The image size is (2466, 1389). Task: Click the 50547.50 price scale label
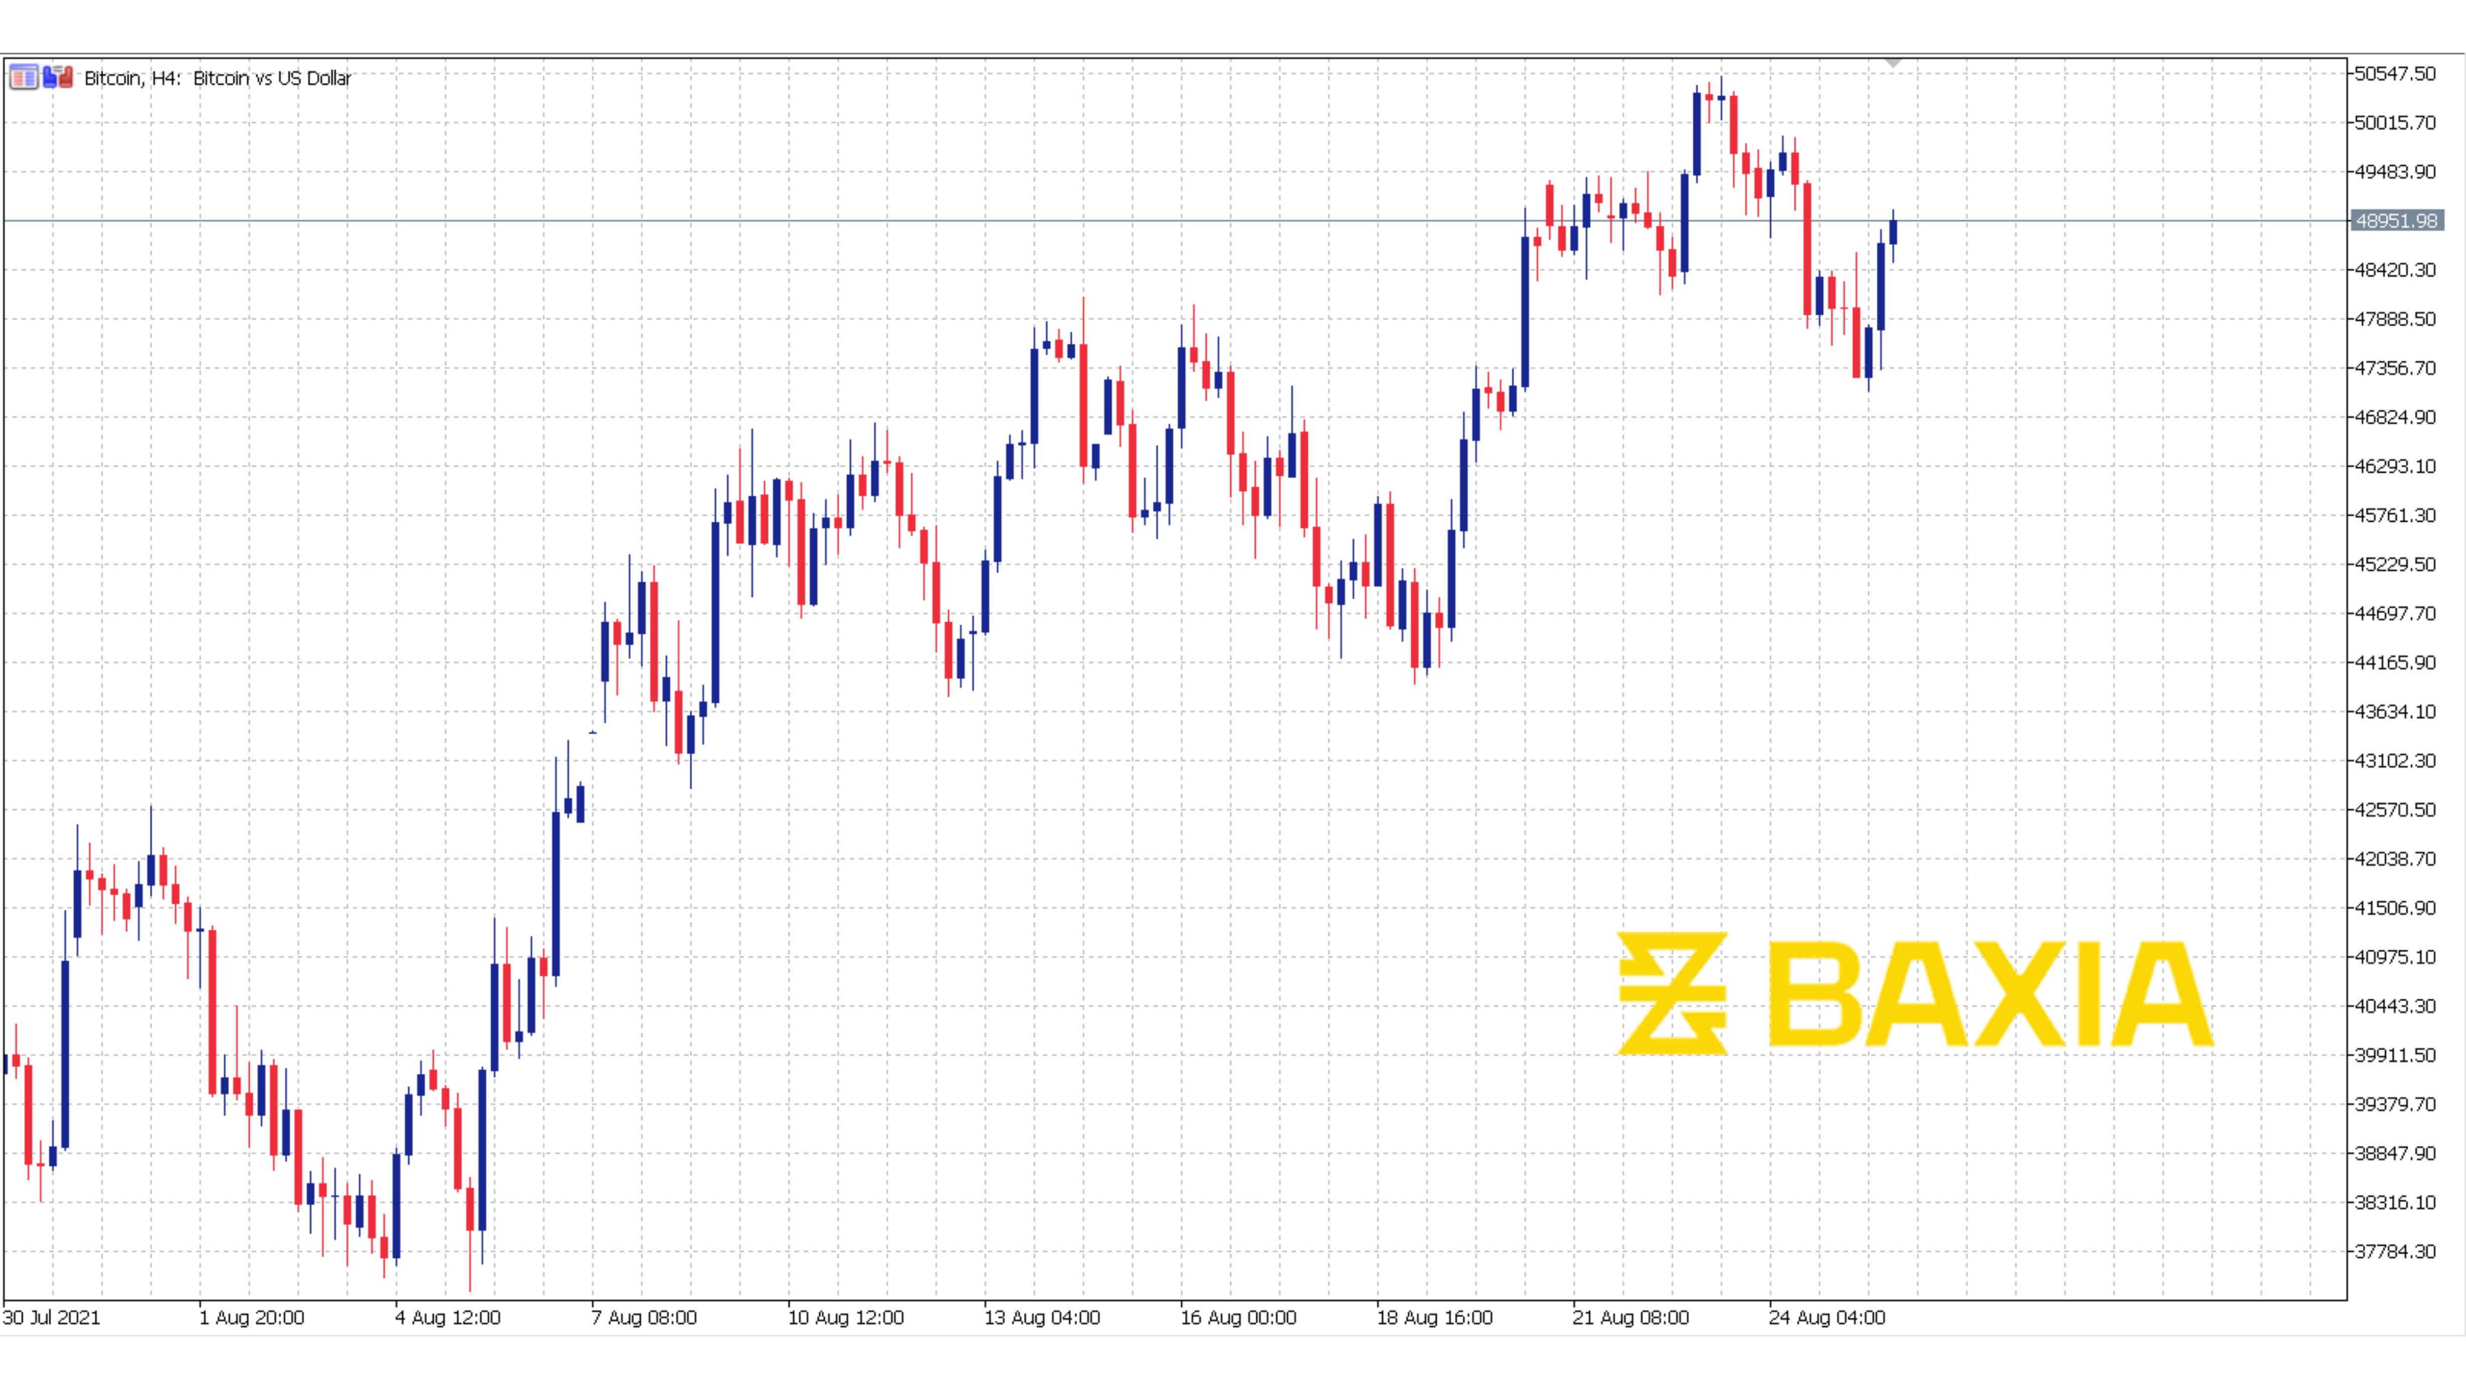pos(2395,74)
